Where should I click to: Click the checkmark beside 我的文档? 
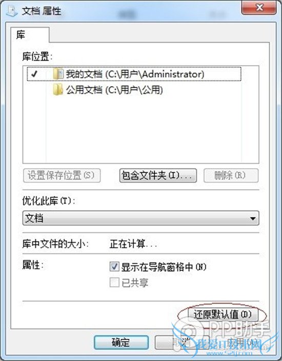[x=34, y=74]
